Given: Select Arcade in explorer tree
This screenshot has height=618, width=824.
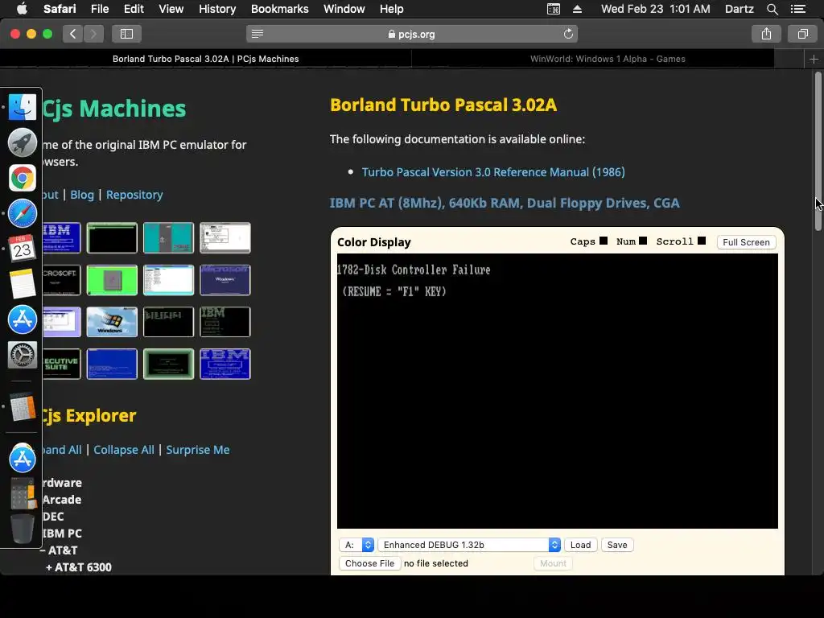Looking at the screenshot, I should [62, 500].
